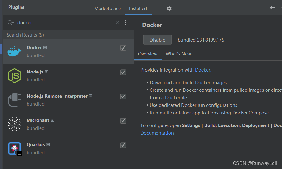The image size is (282, 169).
Task: Disable Micronaut plugin via its checkbox
Action: 123,121
